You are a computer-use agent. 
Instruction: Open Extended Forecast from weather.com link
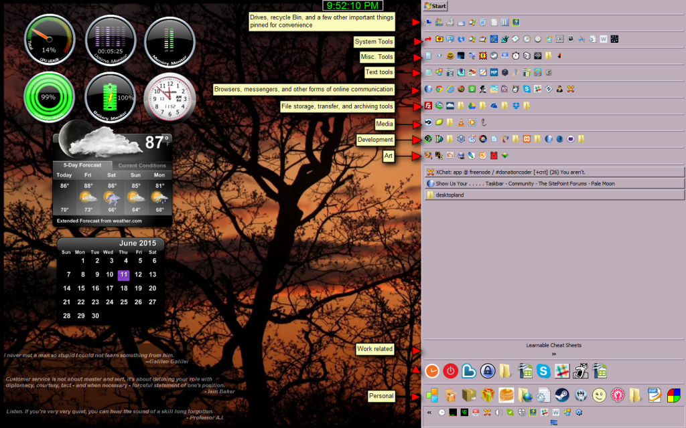pos(99,220)
